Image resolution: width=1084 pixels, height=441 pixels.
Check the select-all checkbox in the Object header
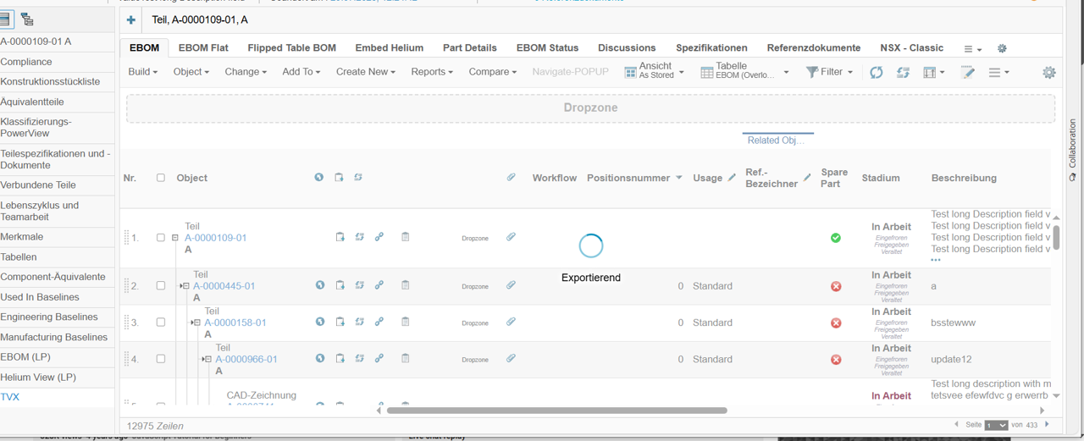161,178
